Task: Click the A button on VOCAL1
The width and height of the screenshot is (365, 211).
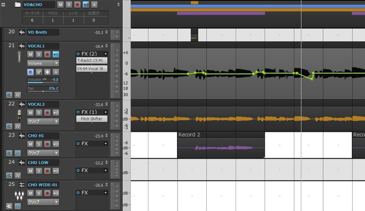Action: pos(56,72)
